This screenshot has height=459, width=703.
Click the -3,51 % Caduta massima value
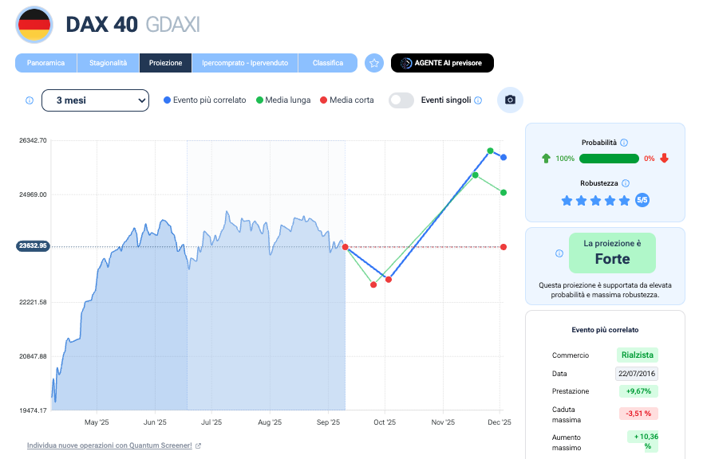click(x=638, y=414)
